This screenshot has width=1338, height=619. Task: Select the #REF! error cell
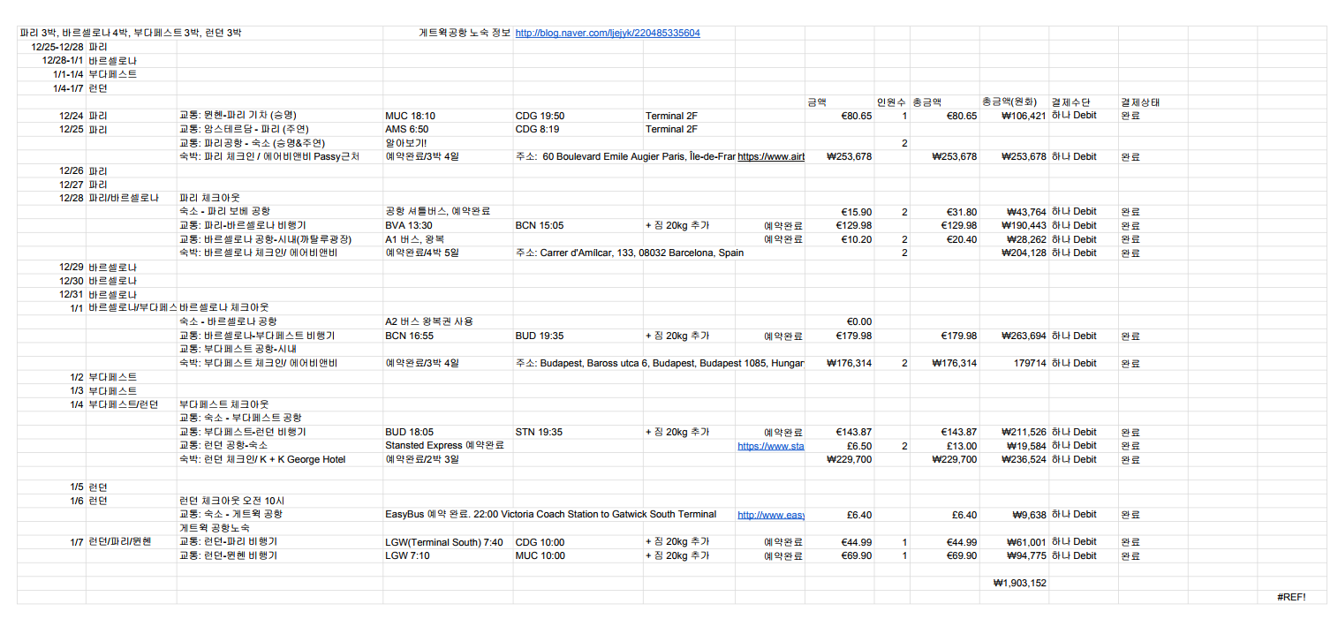pyautogui.click(x=1290, y=598)
